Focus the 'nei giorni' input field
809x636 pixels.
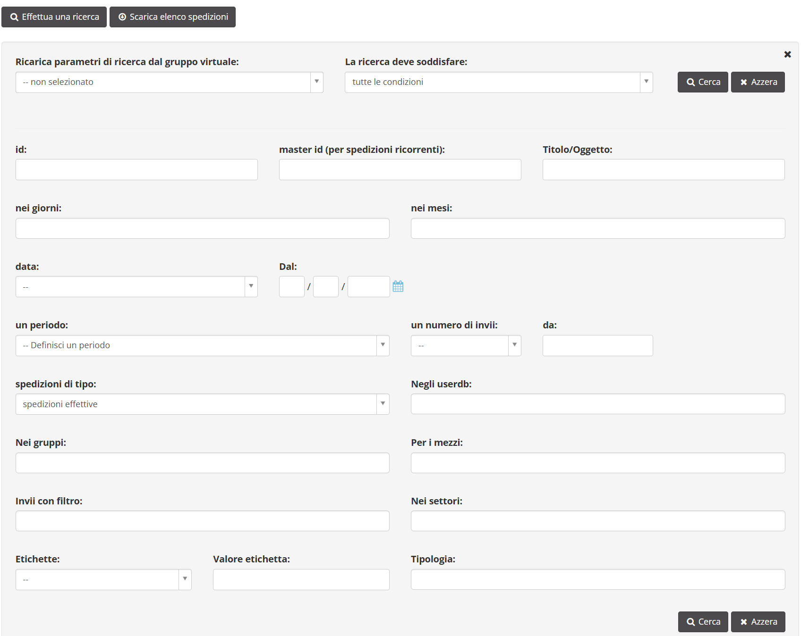(203, 228)
